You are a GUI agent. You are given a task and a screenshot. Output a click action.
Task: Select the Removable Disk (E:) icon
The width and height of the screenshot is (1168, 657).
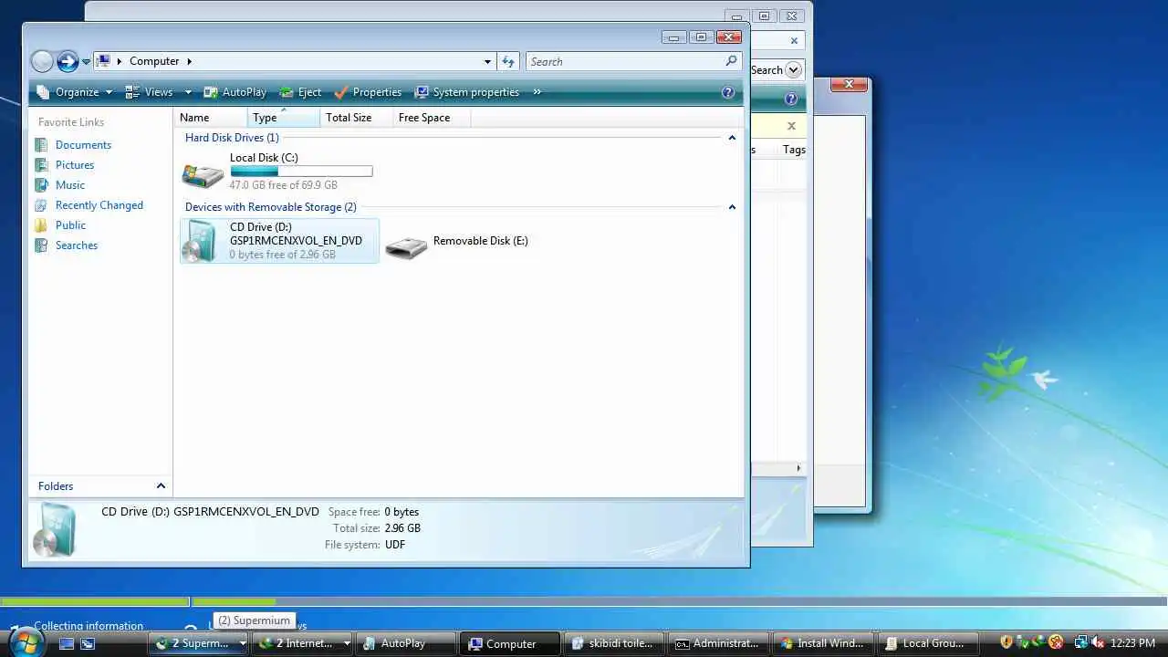(406, 246)
